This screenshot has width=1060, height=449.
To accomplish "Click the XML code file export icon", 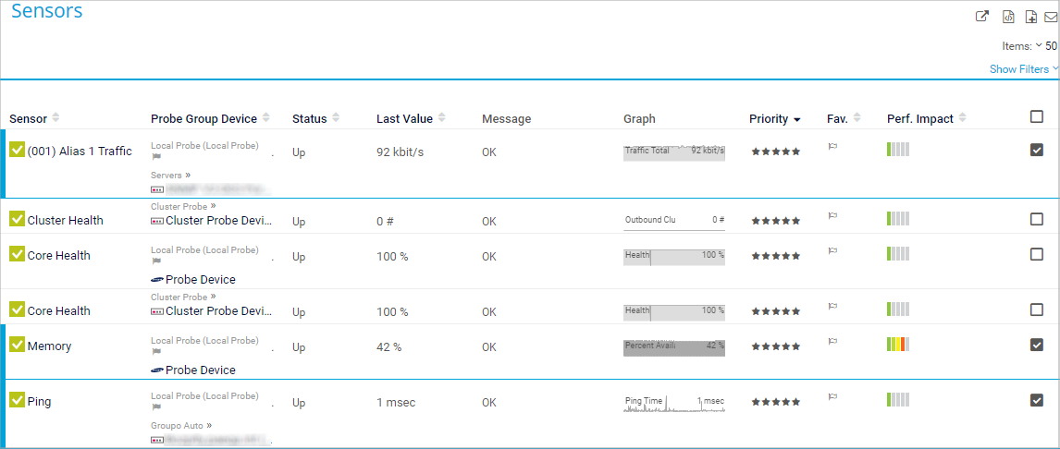I will point(1008,17).
